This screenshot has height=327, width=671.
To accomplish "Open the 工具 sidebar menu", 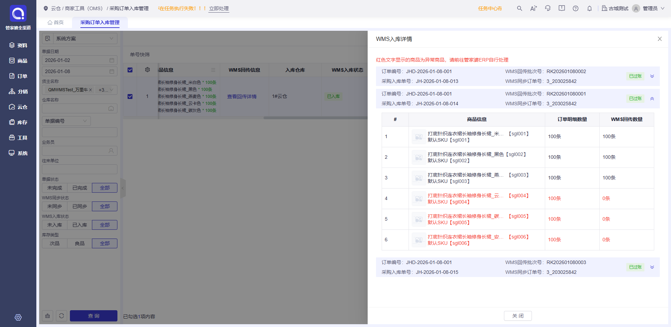I will [x=18, y=138].
